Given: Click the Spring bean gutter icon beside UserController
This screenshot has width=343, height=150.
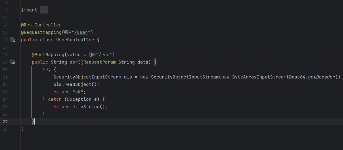Looking at the screenshot, I should pyautogui.click(x=12, y=40).
